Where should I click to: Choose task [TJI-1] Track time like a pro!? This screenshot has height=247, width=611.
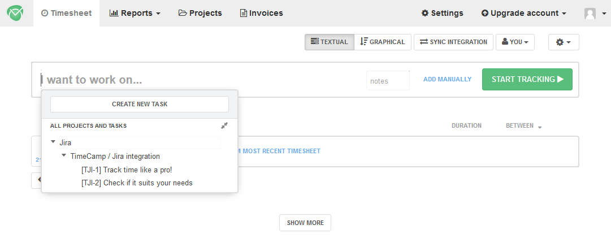(x=127, y=170)
